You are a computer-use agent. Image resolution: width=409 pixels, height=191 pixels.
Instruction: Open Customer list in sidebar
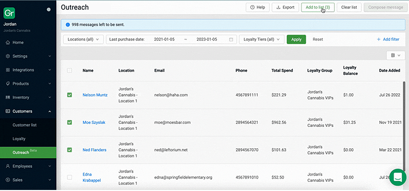(25, 125)
